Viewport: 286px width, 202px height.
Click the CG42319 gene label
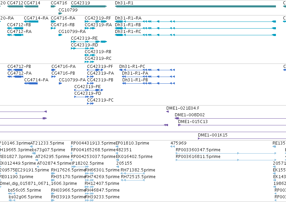(80, 3)
